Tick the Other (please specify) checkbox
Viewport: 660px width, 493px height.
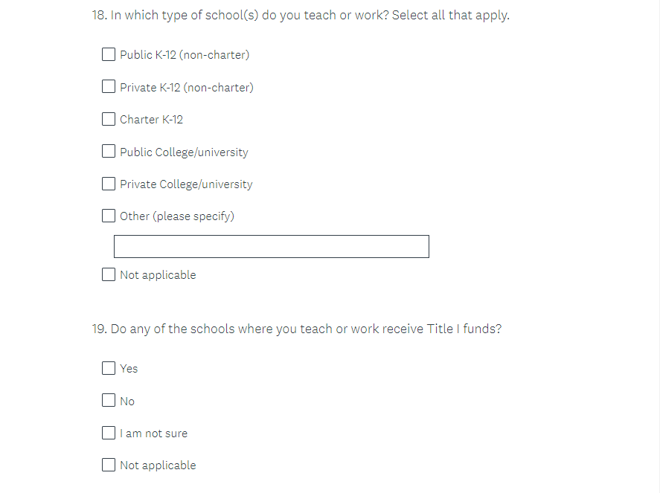pyautogui.click(x=109, y=216)
